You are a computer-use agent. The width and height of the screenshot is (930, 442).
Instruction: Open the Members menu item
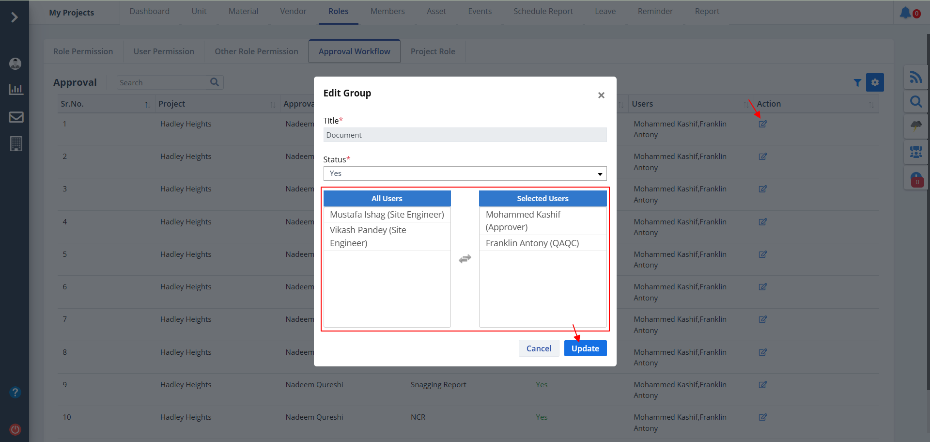pos(387,11)
